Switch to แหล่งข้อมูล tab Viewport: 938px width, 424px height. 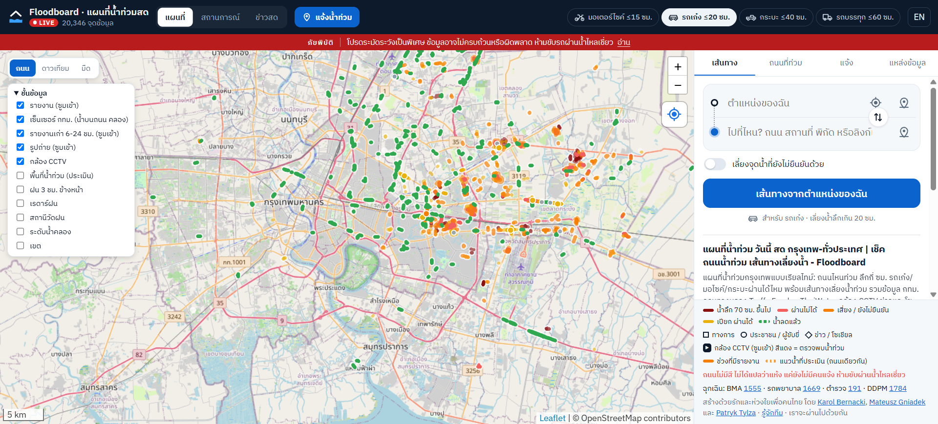[x=907, y=63]
